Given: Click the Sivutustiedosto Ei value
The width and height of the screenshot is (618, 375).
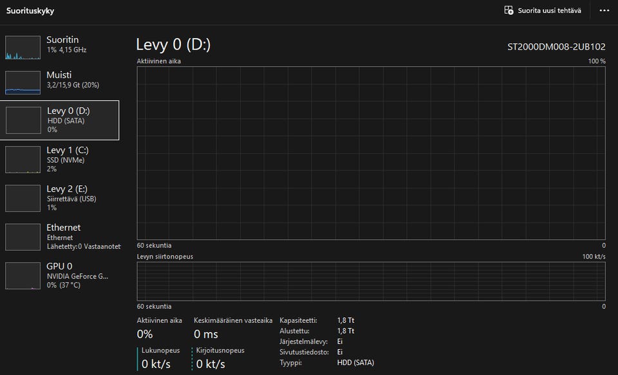Looking at the screenshot, I should pyautogui.click(x=340, y=352).
